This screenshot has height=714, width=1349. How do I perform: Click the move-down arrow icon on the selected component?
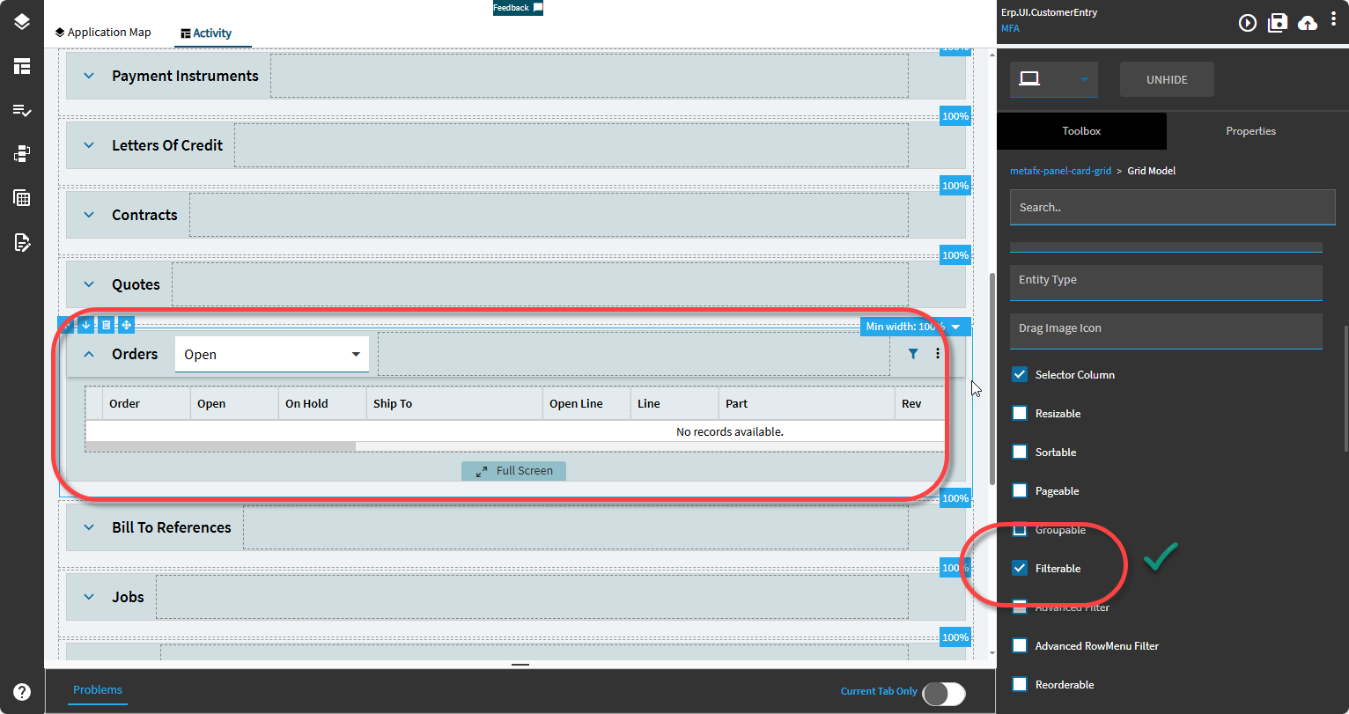pyautogui.click(x=85, y=325)
